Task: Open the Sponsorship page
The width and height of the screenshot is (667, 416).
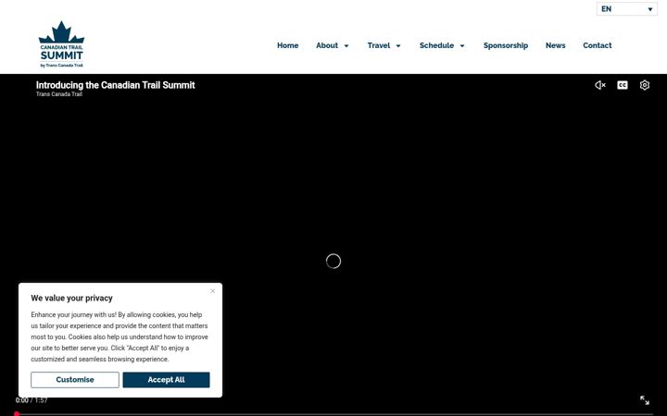Action: 506,45
